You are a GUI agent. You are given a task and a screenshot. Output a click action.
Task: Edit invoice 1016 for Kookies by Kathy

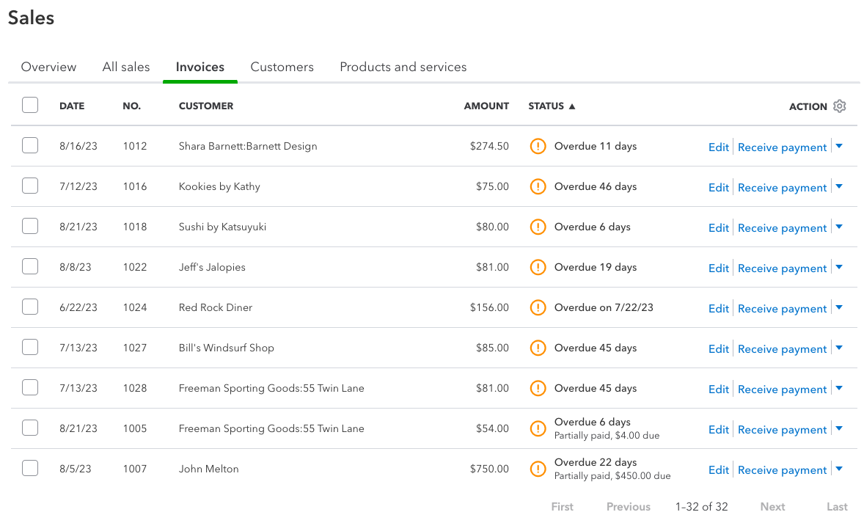pyautogui.click(x=718, y=188)
